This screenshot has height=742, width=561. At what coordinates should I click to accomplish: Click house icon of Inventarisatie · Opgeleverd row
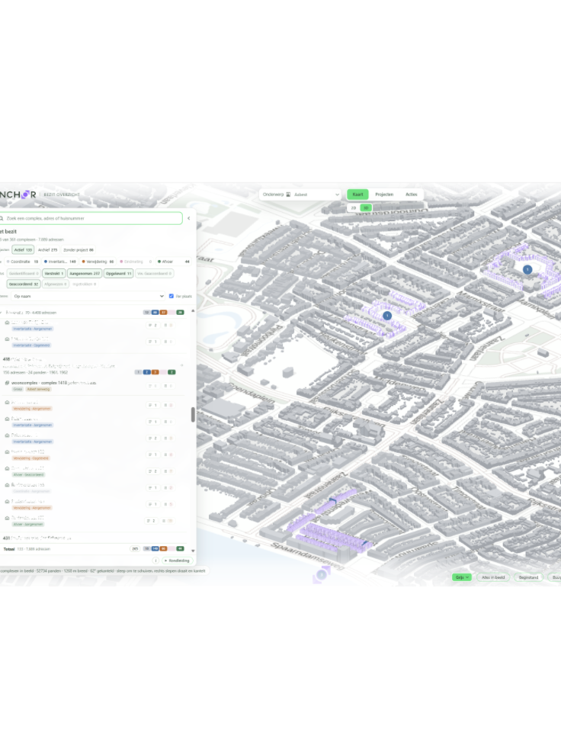tap(7, 339)
